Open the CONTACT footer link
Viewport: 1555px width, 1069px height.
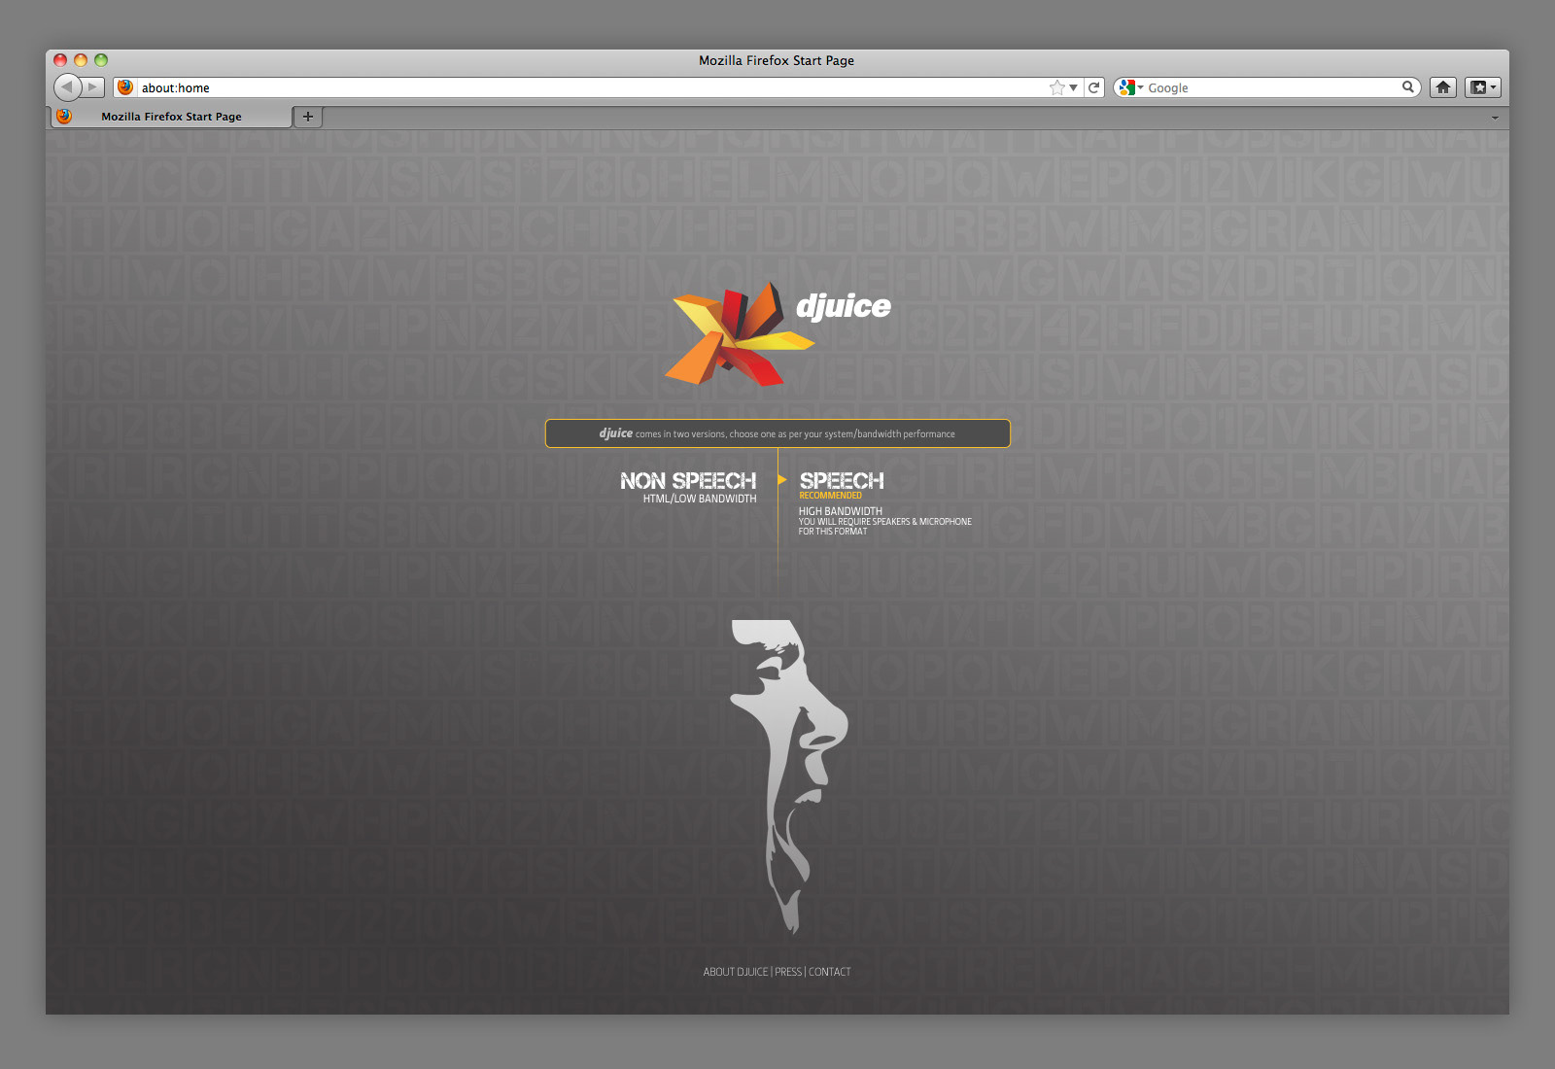click(830, 972)
